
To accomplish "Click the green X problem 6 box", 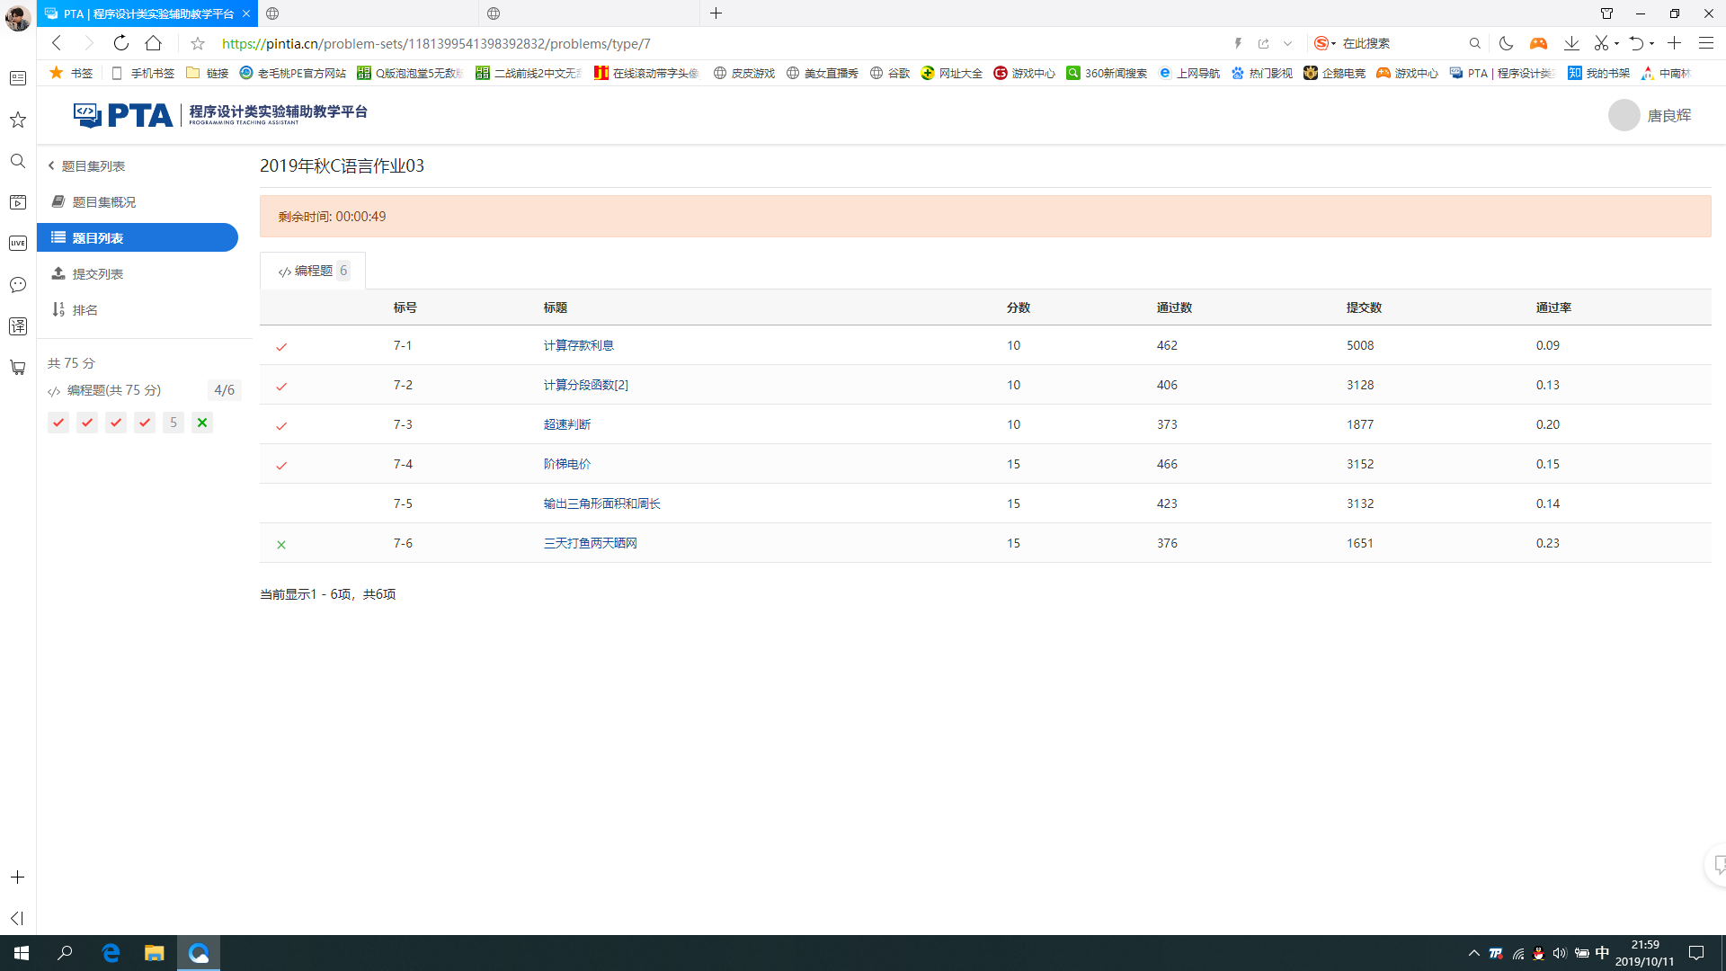I will point(202,423).
